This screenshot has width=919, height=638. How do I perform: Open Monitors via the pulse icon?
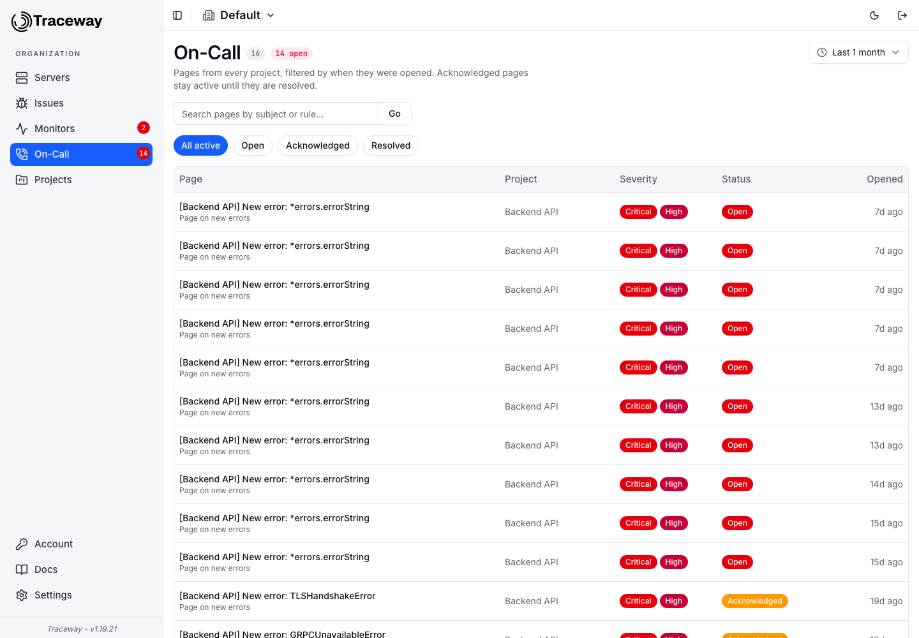click(x=22, y=129)
